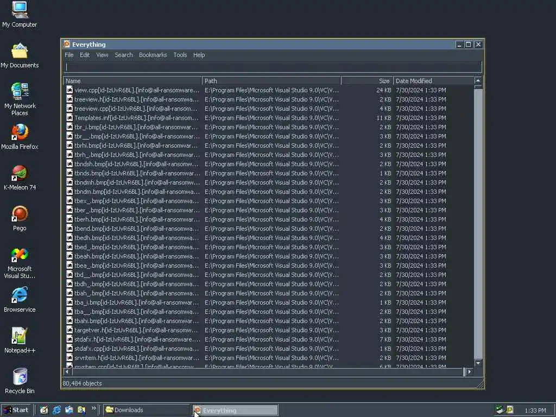This screenshot has width=556, height=417.
Task: Click Everything taskbar button
Action: pos(236,410)
